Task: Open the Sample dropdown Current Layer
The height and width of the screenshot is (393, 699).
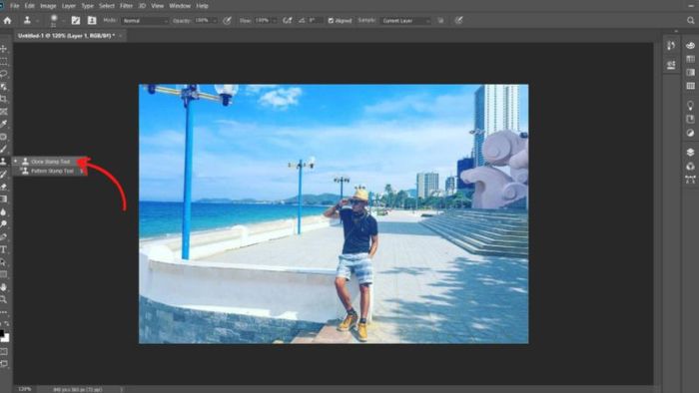Action: click(405, 21)
